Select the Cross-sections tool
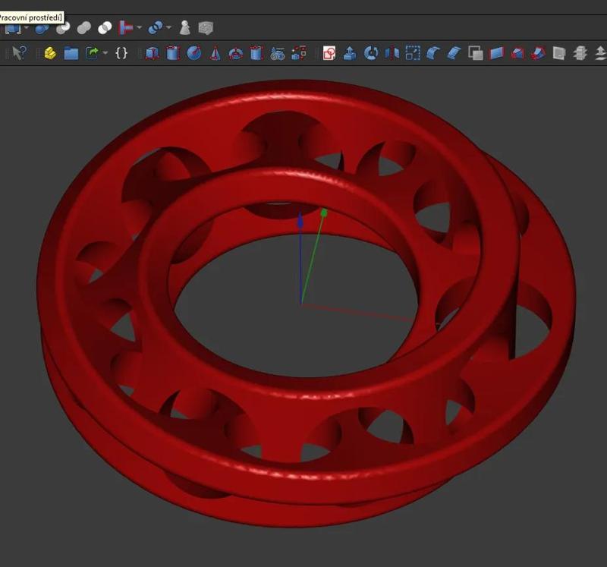This screenshot has height=567, width=607. click(x=580, y=53)
